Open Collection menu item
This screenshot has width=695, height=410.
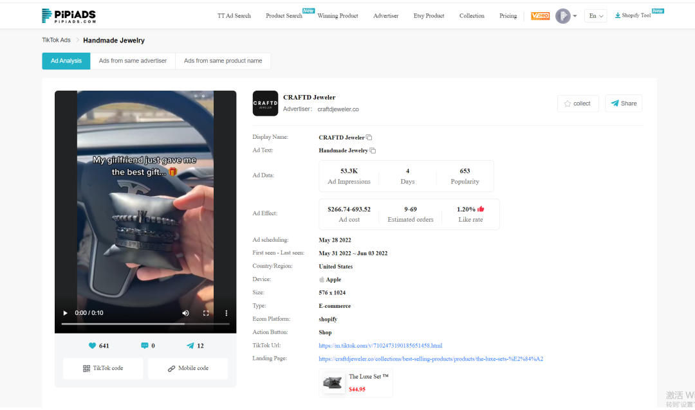click(x=472, y=16)
